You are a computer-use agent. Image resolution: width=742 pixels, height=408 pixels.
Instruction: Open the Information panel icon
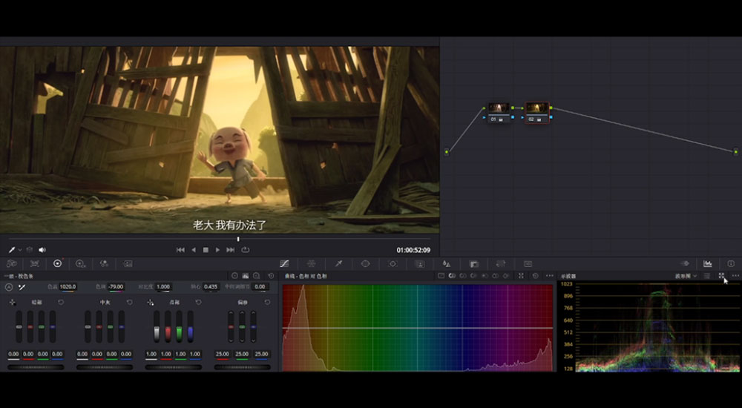coord(731,263)
